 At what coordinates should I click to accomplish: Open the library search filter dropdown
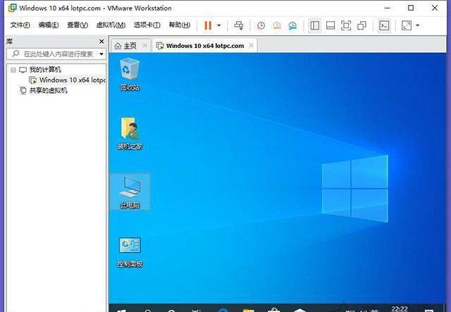click(101, 54)
